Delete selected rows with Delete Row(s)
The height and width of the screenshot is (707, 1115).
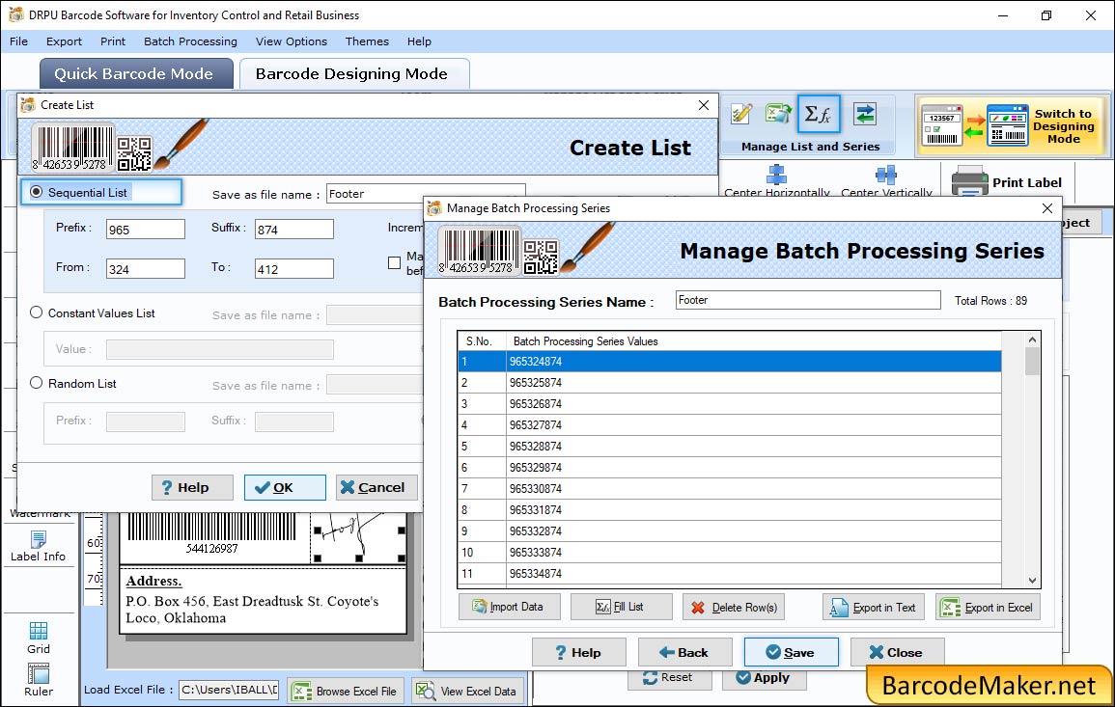tap(733, 607)
